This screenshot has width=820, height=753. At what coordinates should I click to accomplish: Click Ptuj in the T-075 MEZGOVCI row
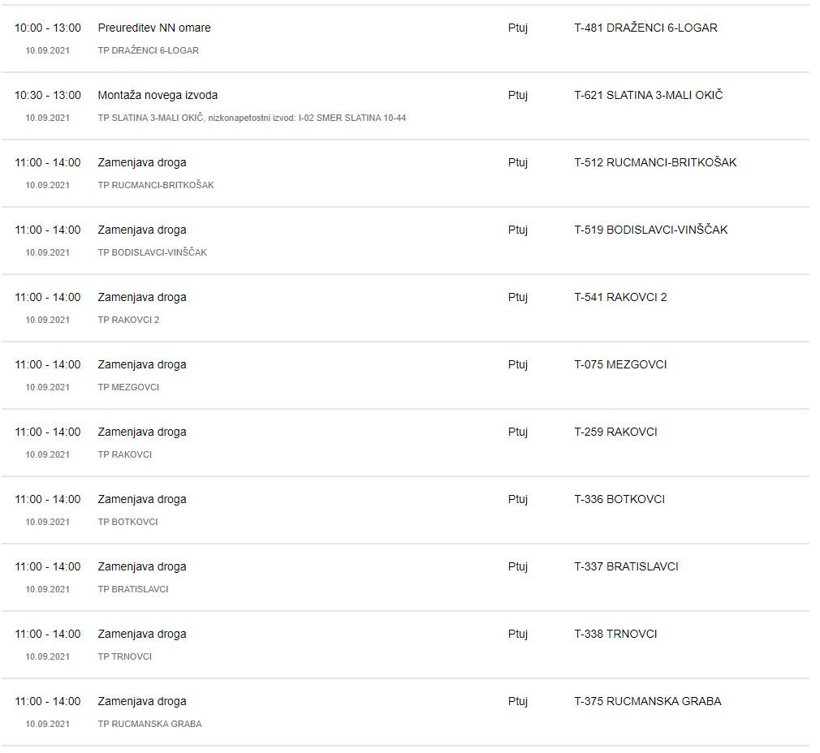517,364
